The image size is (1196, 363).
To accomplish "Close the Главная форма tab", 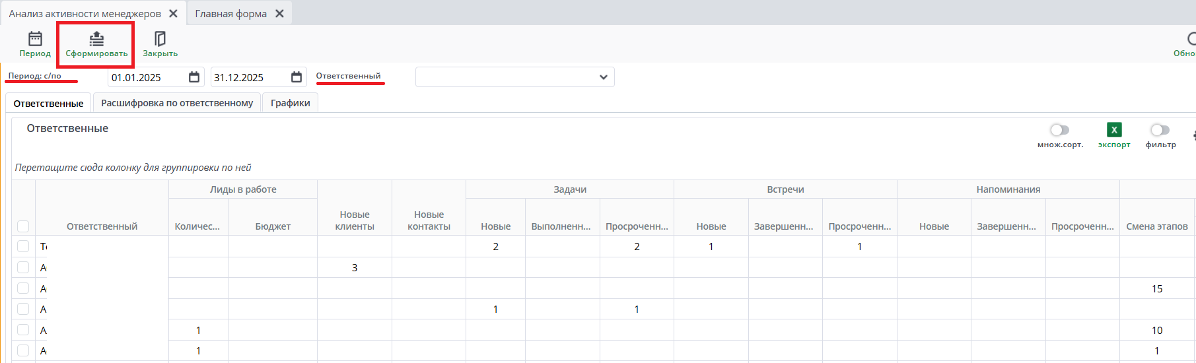I will (x=279, y=13).
